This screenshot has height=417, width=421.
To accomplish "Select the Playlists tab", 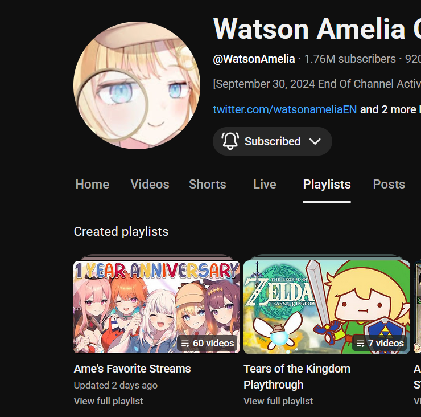I will click(327, 185).
